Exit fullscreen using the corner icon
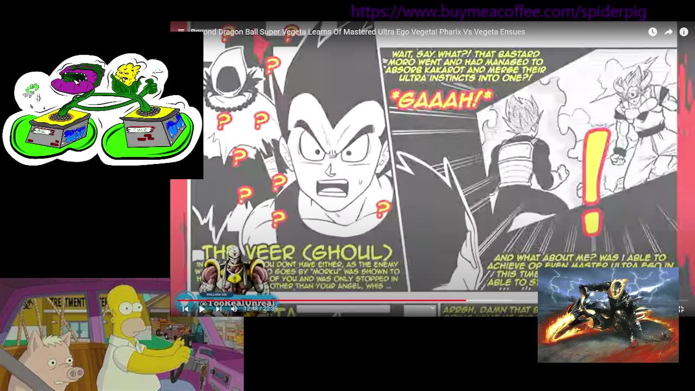This screenshot has height=391, width=695. [681, 309]
